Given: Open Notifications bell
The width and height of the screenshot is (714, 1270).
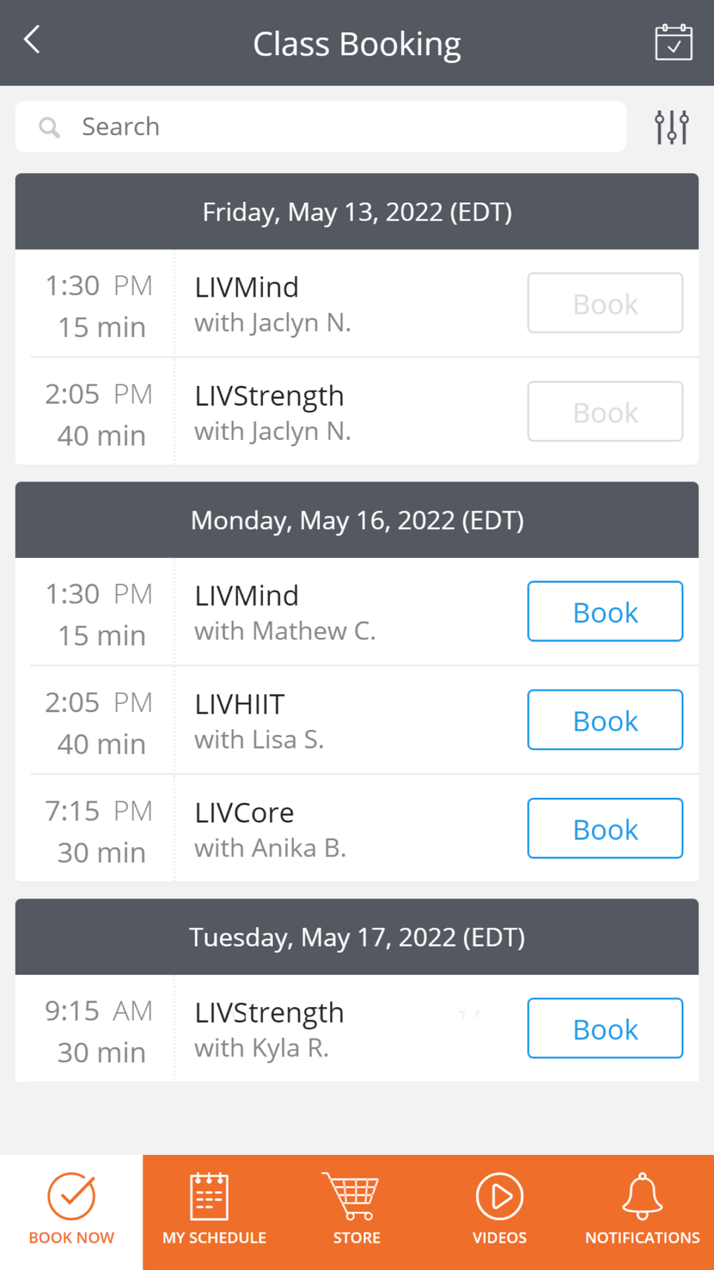Looking at the screenshot, I should tap(643, 1211).
